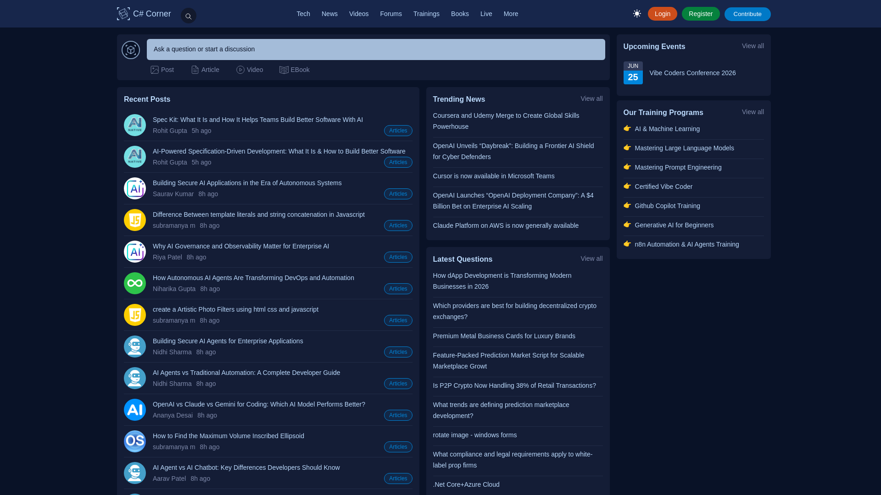Click AI avatar beside OpenAI vs Claude vs Gemini post
Screen dimensions: 881x495
(135, 410)
